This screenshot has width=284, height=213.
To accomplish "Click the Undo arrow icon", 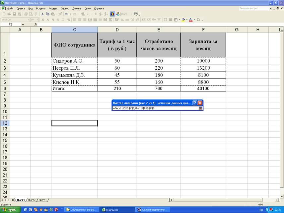I will (x=67, y=14).
